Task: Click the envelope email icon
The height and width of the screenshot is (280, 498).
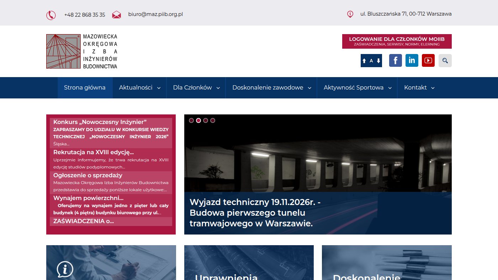Action: pyautogui.click(x=116, y=15)
